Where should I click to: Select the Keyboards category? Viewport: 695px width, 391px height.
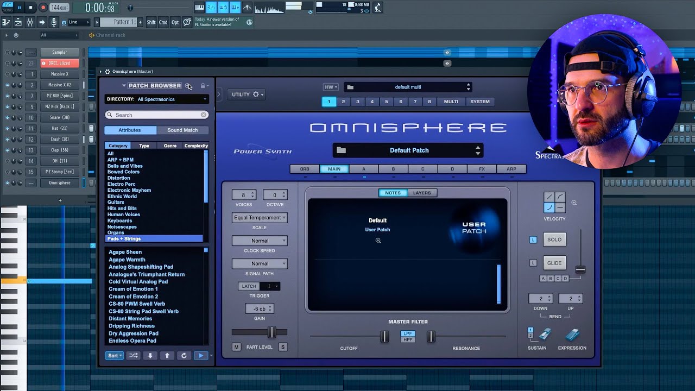click(x=119, y=220)
